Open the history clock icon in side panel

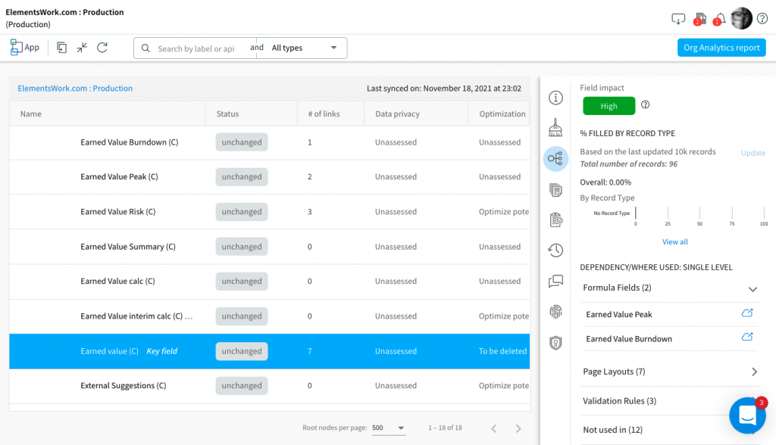(x=555, y=251)
